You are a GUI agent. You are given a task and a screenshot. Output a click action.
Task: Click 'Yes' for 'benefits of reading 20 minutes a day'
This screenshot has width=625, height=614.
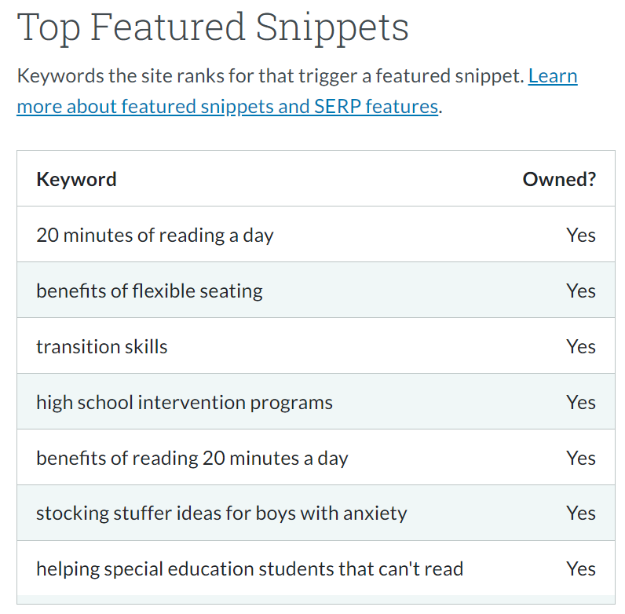coord(580,458)
